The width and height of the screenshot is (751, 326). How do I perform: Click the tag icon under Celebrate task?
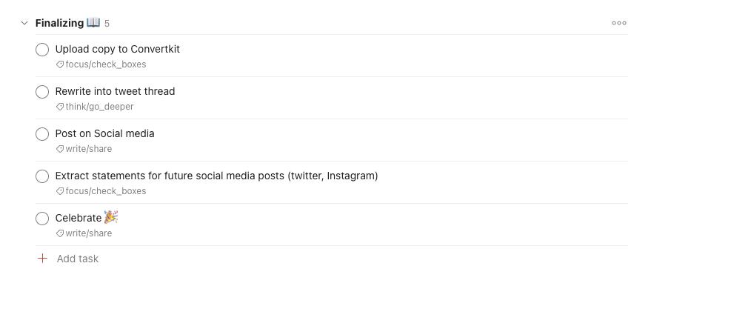point(60,233)
